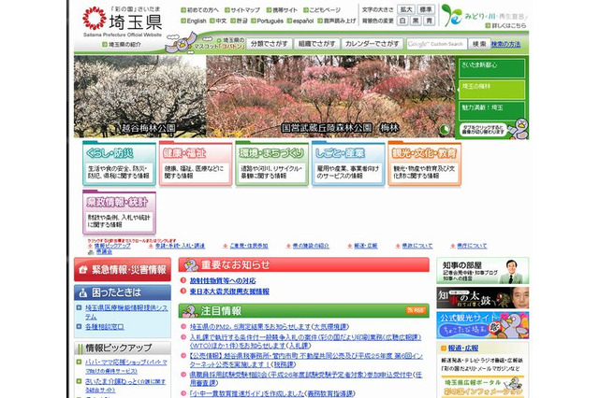Click round green toggle icon on banner
599x398 pixels.
pyautogui.click(x=445, y=130)
